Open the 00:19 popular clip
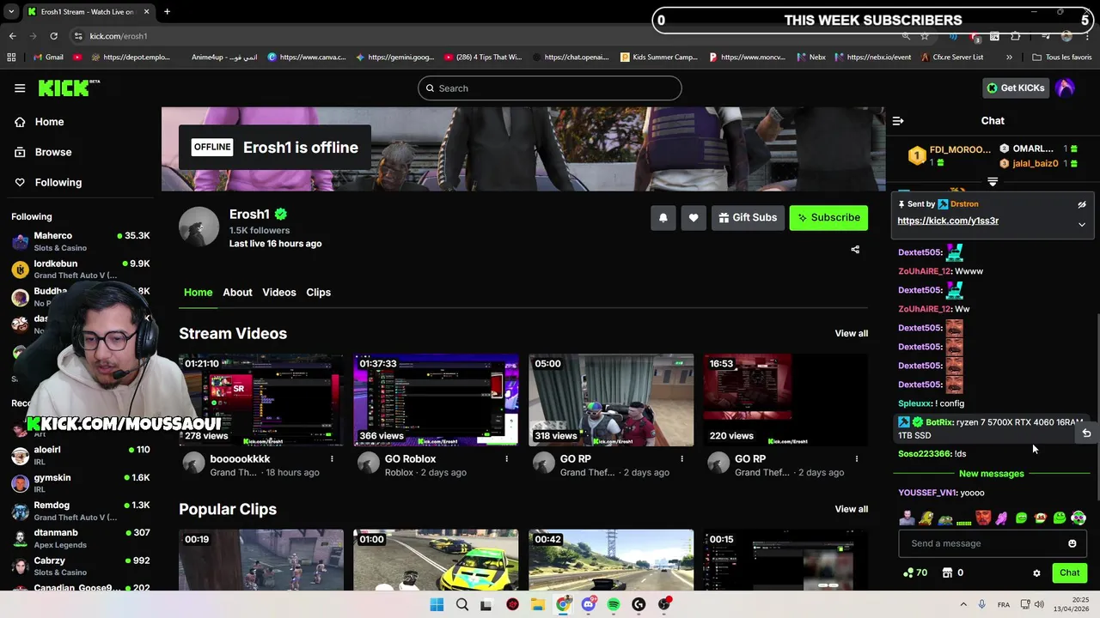The height and width of the screenshot is (618, 1100). tap(261, 560)
